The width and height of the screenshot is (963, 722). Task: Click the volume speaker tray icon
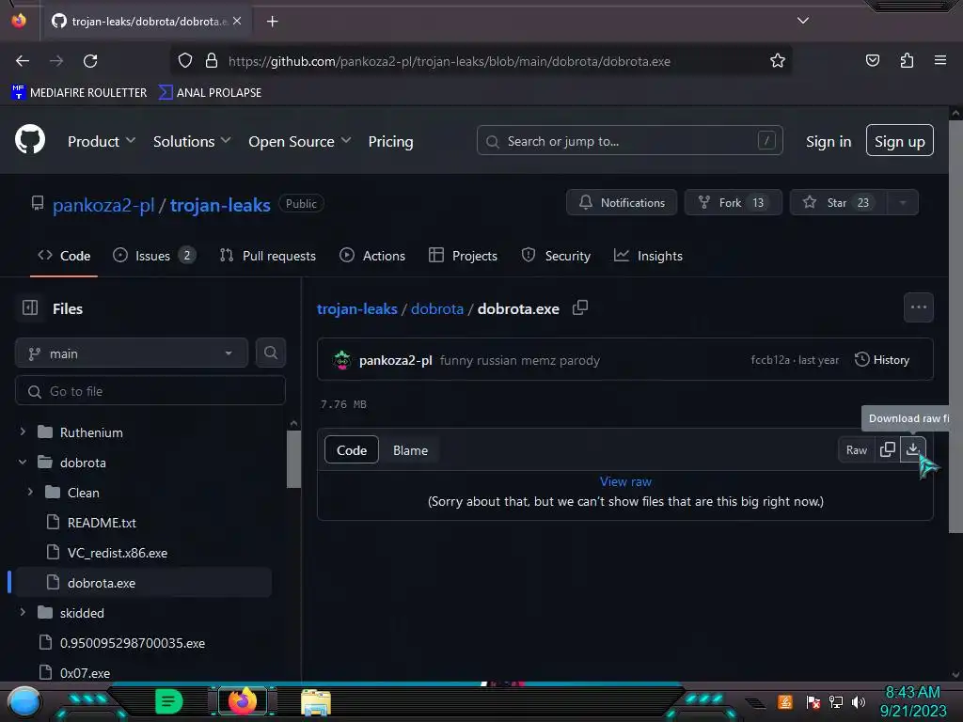click(x=859, y=701)
